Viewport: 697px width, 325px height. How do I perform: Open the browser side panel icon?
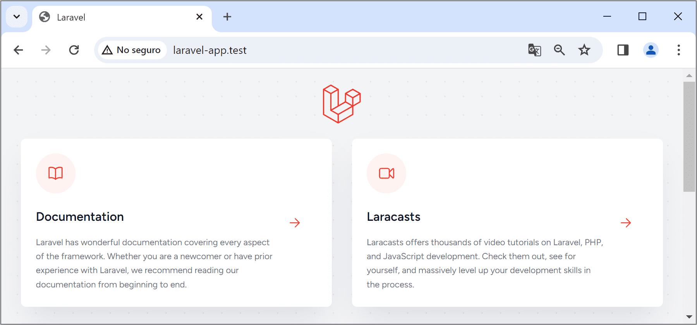pos(622,50)
